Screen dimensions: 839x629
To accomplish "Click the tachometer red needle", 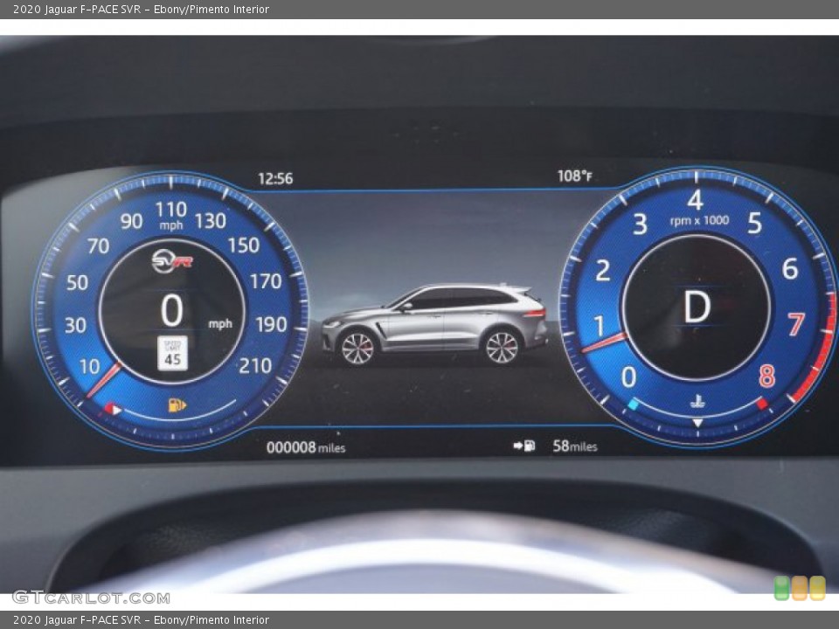I will point(604,342).
